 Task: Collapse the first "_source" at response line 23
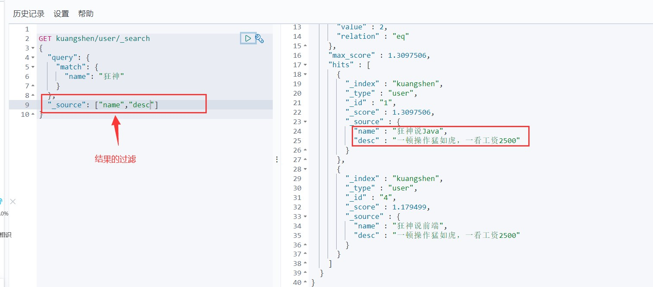pos(306,122)
